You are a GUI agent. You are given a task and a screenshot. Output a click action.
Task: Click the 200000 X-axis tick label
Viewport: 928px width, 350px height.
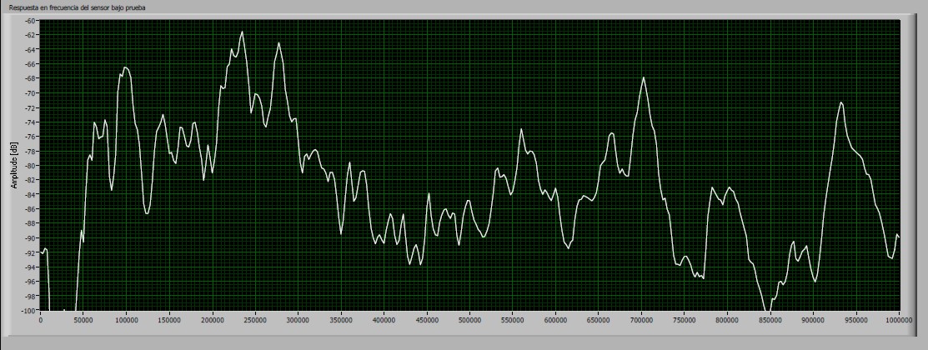click(212, 320)
